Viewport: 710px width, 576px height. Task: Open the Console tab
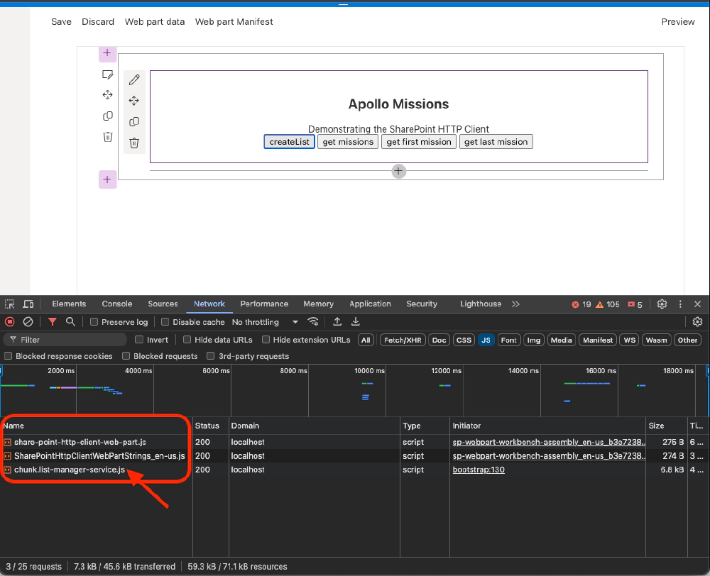[117, 304]
